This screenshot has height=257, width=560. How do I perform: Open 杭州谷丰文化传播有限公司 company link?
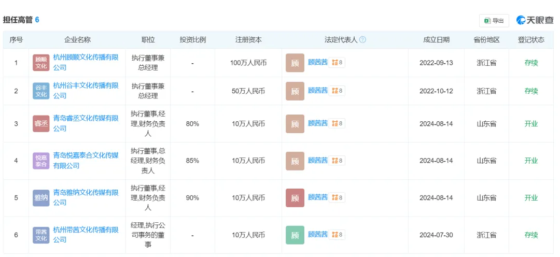coord(86,85)
